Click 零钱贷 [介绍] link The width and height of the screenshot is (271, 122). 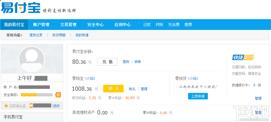[193, 79]
